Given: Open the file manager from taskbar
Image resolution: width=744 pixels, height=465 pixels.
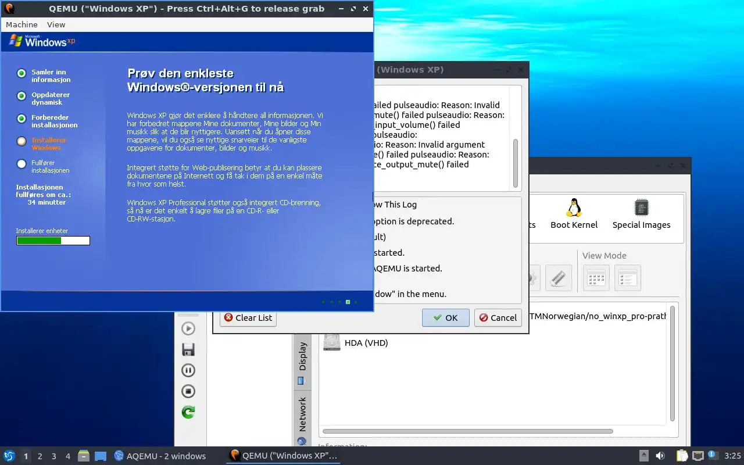Looking at the screenshot, I should (84, 456).
